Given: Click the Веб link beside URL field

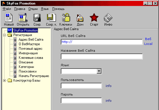Looking at the screenshot, I should [x=148, y=39].
